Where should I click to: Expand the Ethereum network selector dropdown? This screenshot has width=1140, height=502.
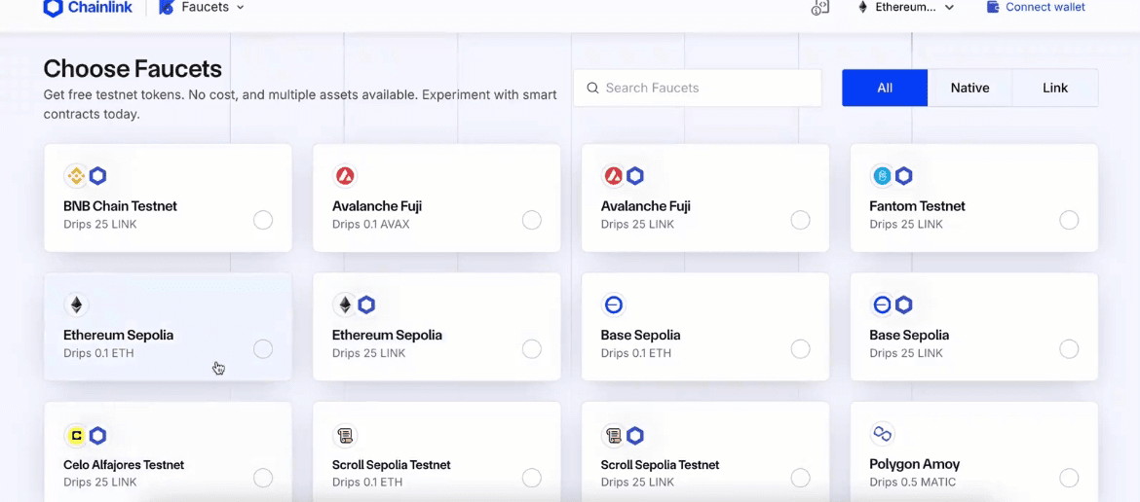point(905,8)
